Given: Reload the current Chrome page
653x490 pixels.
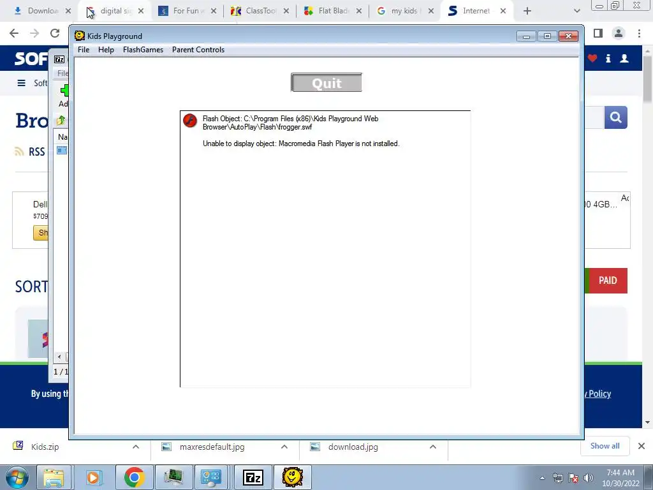Looking at the screenshot, I should click(x=55, y=33).
